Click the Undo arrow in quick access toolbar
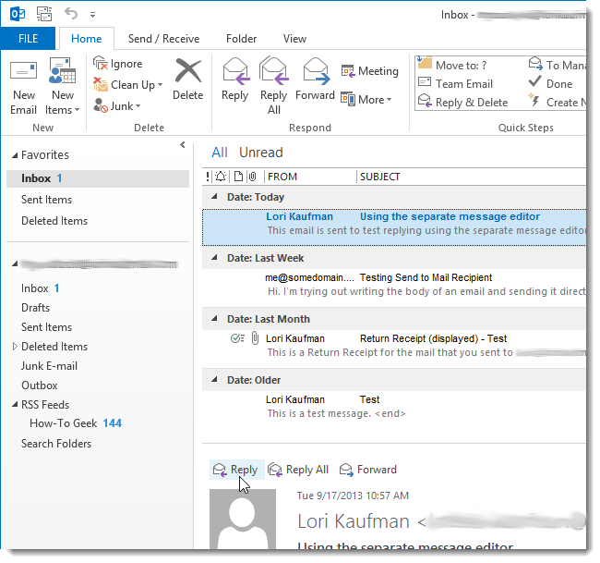The image size is (600, 563). point(71,14)
